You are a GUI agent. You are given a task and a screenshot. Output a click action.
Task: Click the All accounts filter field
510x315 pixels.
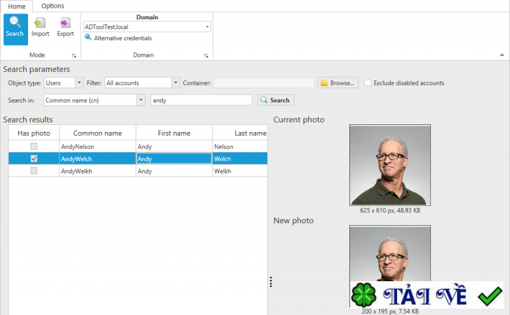click(138, 83)
